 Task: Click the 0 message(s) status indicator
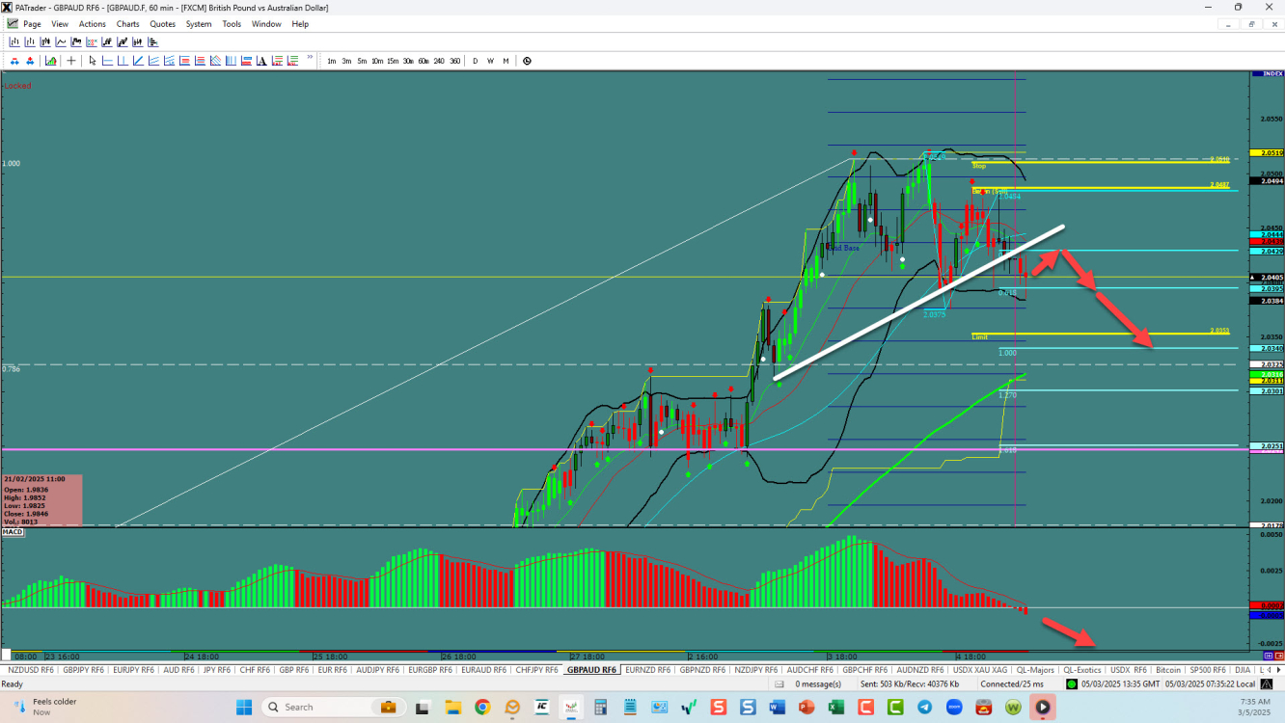817,683
